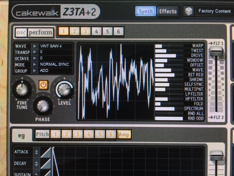Select oscillator 2 button
Screen dimensions: 234x176
[x=75, y=32]
